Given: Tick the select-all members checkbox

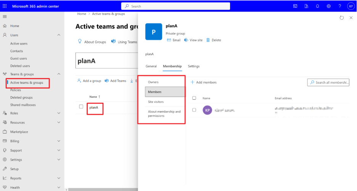Looking at the screenshot, I should 194,98.
